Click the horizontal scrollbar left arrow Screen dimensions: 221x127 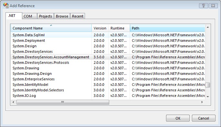(x=13, y=102)
